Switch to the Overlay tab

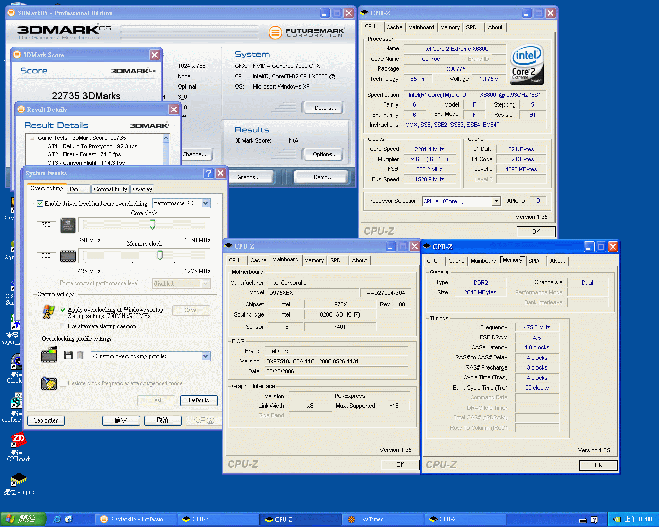pos(143,189)
